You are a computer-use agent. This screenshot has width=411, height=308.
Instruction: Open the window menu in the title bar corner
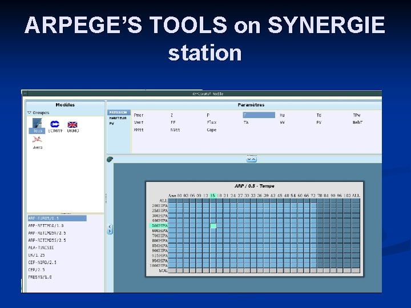[25, 94]
